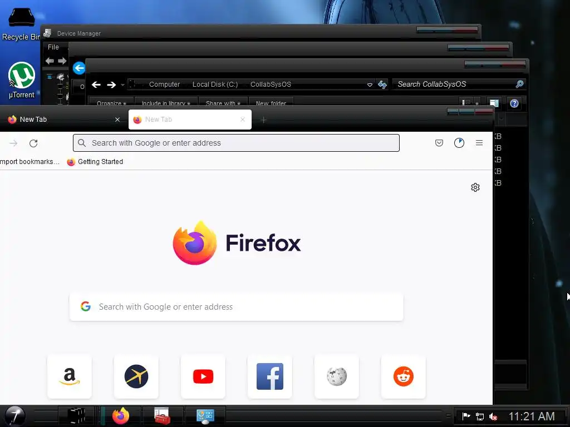Open a new Firefox tab with plus

pos(264,120)
